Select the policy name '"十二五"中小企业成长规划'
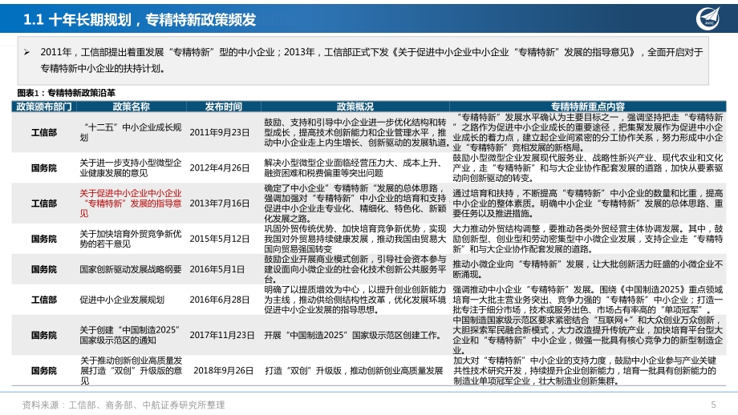Viewport: 738px width, 415px height. (131, 132)
